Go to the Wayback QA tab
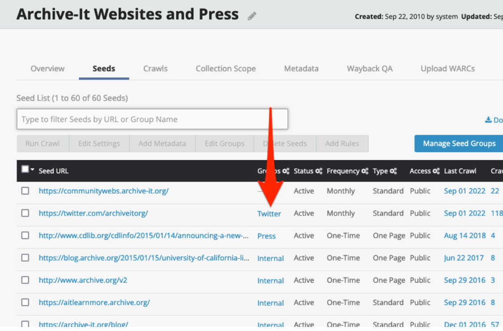This screenshot has height=331, width=503. [x=369, y=69]
